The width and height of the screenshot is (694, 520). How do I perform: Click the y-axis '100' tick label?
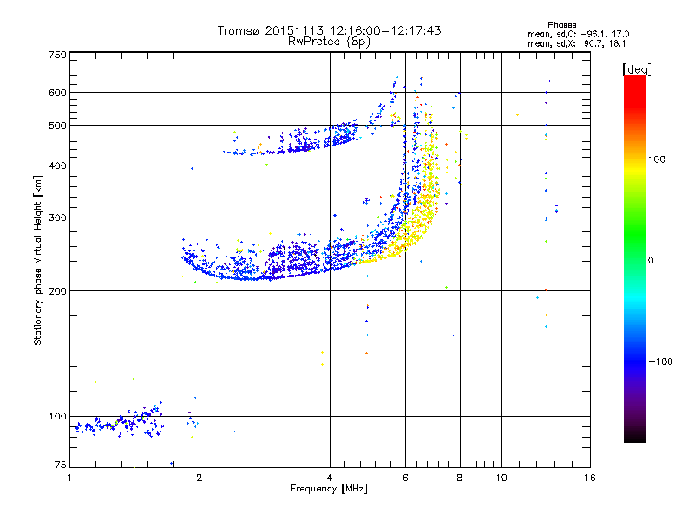tap(58, 416)
